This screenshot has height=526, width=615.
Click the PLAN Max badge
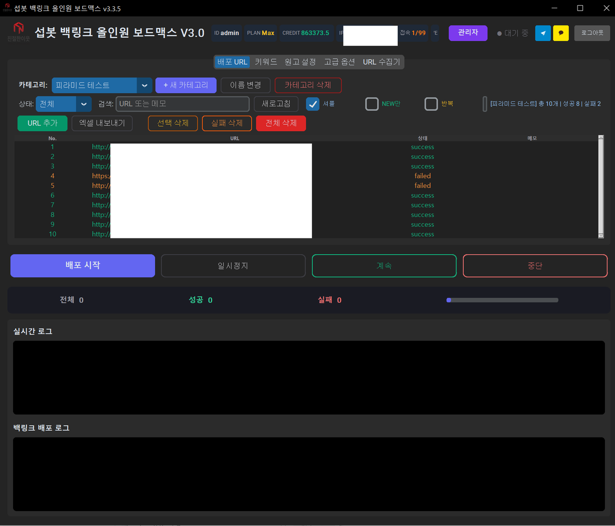[x=260, y=33]
